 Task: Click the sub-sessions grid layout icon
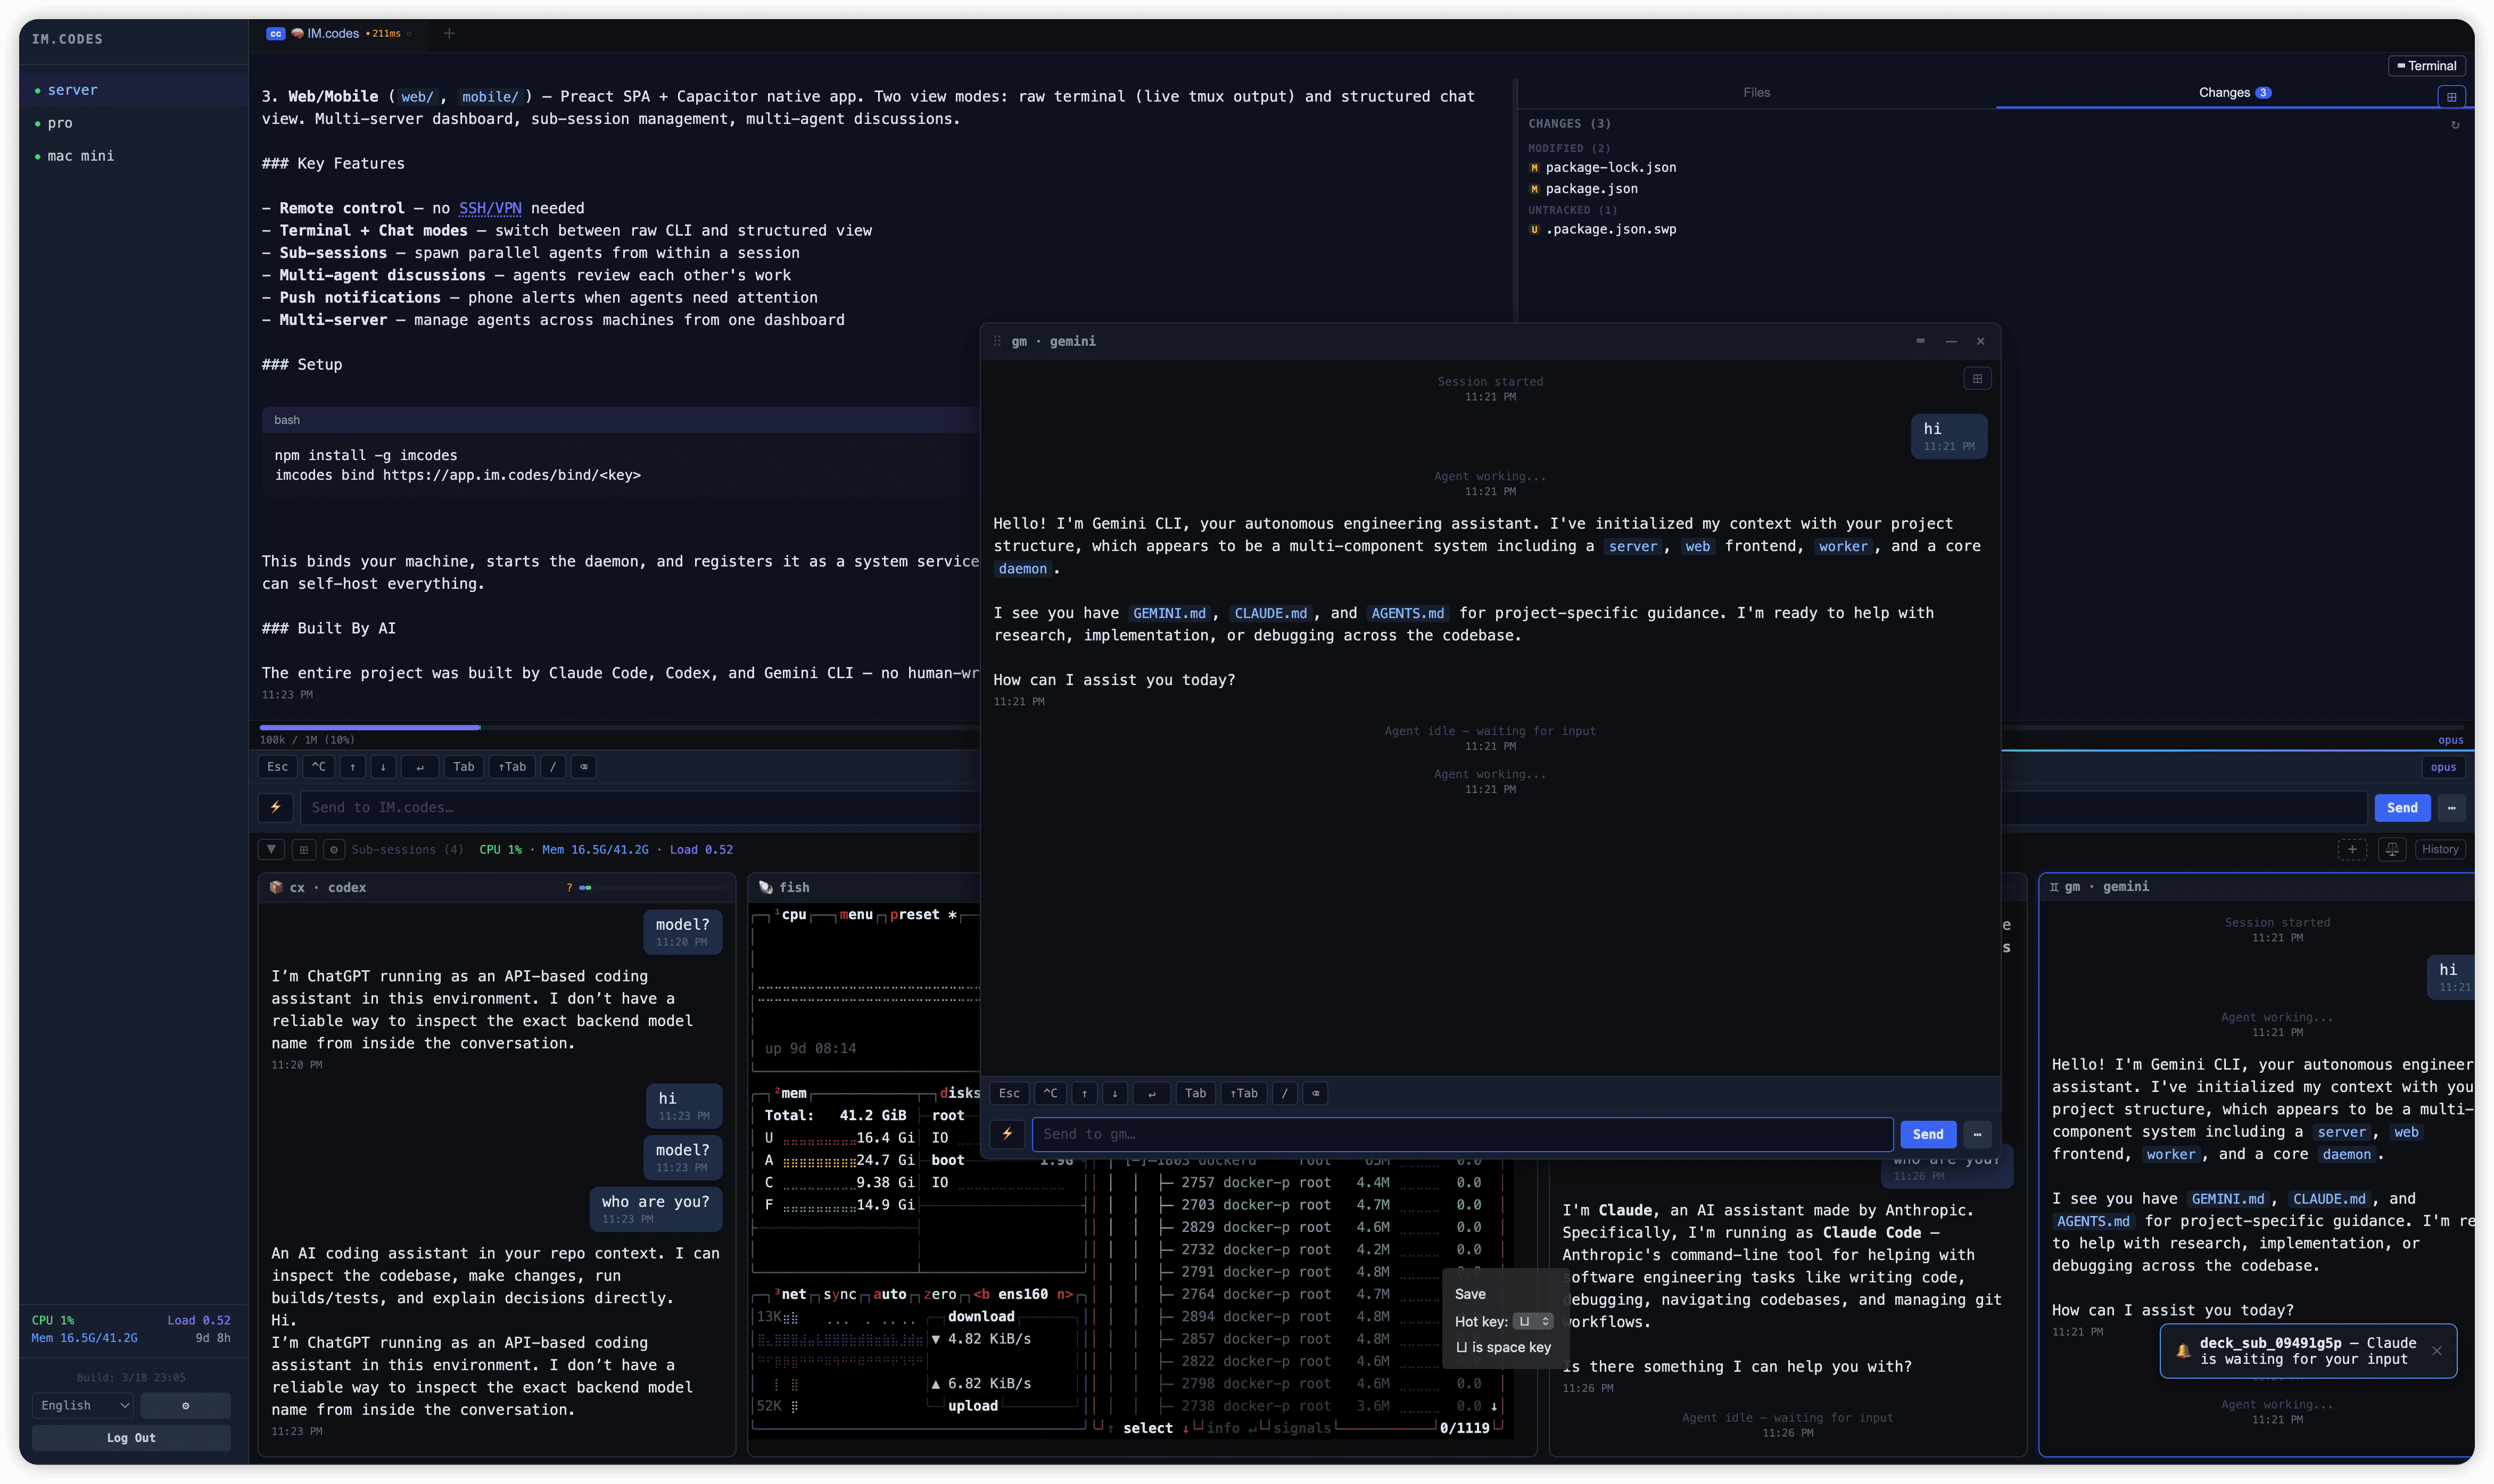coord(303,849)
